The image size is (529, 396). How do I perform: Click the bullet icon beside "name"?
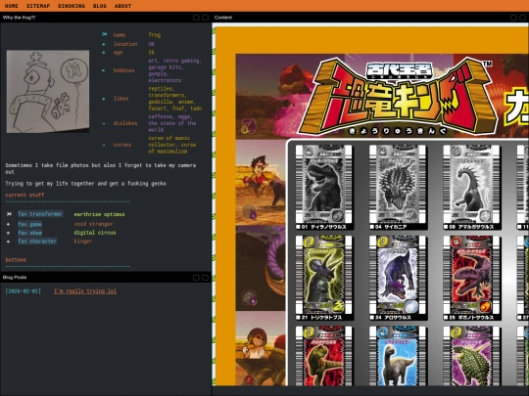[x=104, y=34]
